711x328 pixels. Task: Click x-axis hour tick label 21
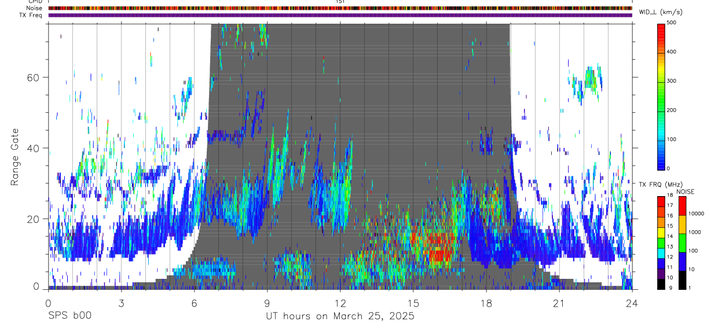(x=559, y=303)
